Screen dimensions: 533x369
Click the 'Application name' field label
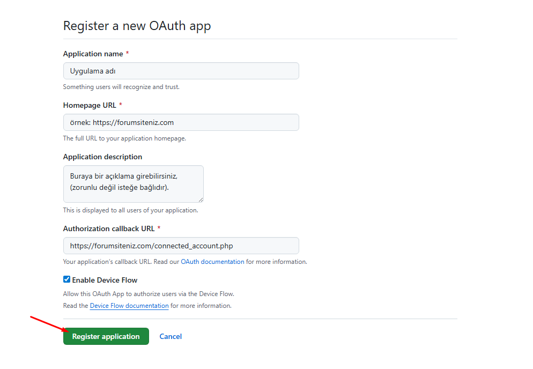(93, 54)
